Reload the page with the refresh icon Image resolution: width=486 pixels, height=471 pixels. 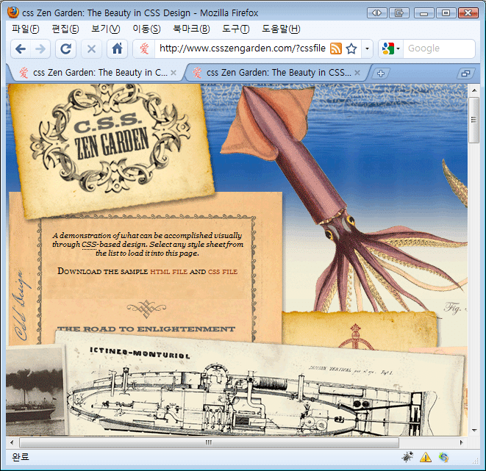pyautogui.click(x=65, y=49)
